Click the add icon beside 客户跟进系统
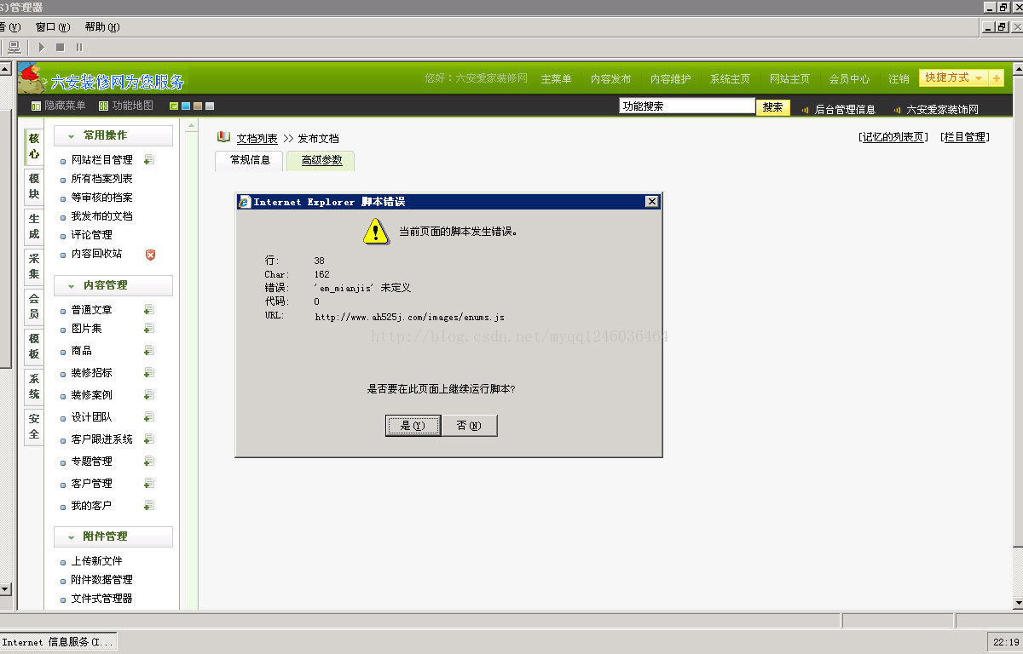The height and width of the screenshot is (654, 1023). (149, 439)
